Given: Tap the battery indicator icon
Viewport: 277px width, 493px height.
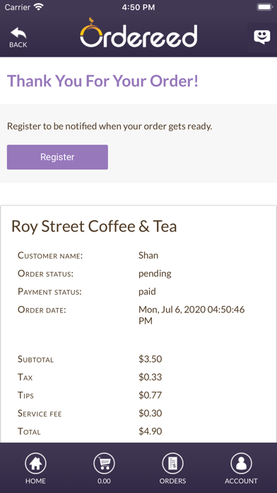Looking at the screenshot, I should click(x=264, y=7).
